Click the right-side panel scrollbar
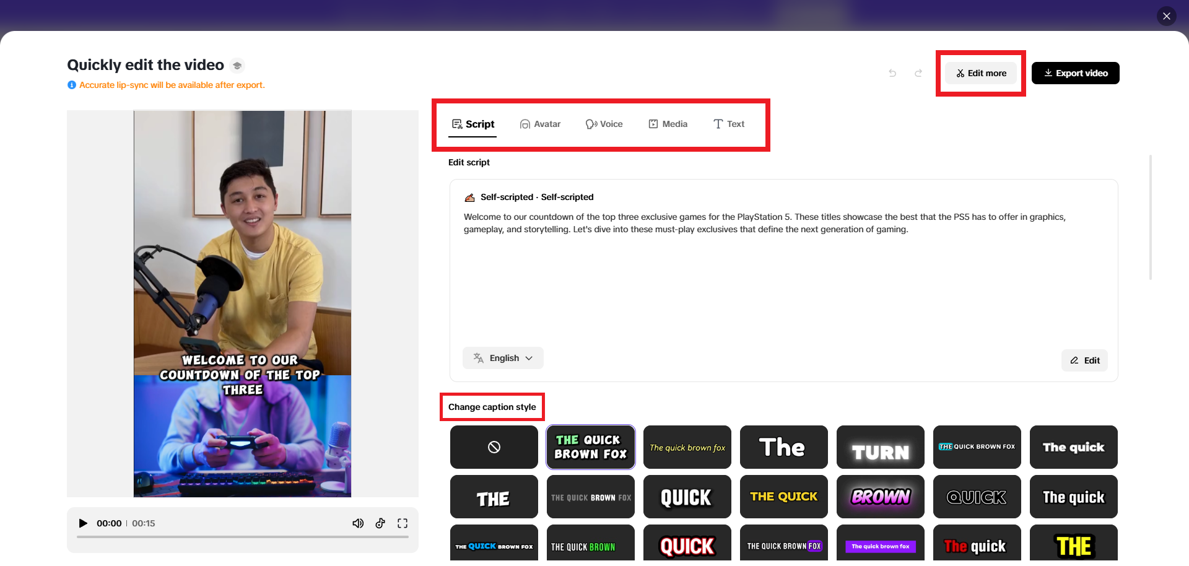1189x566 pixels. coord(1151,217)
